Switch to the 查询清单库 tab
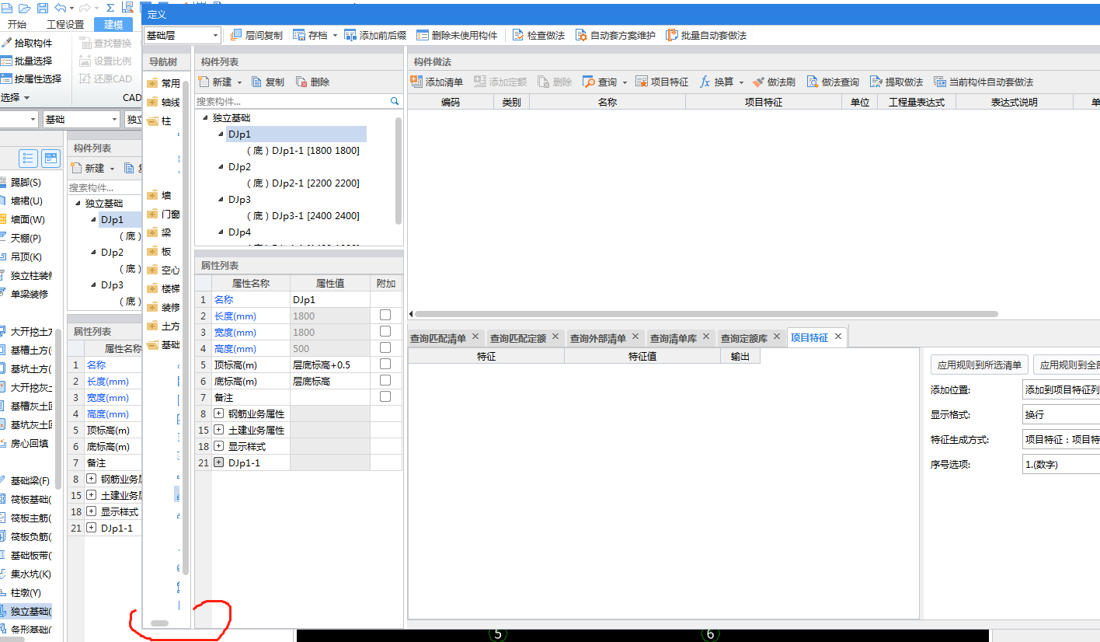The image size is (1100, 642). coord(674,338)
